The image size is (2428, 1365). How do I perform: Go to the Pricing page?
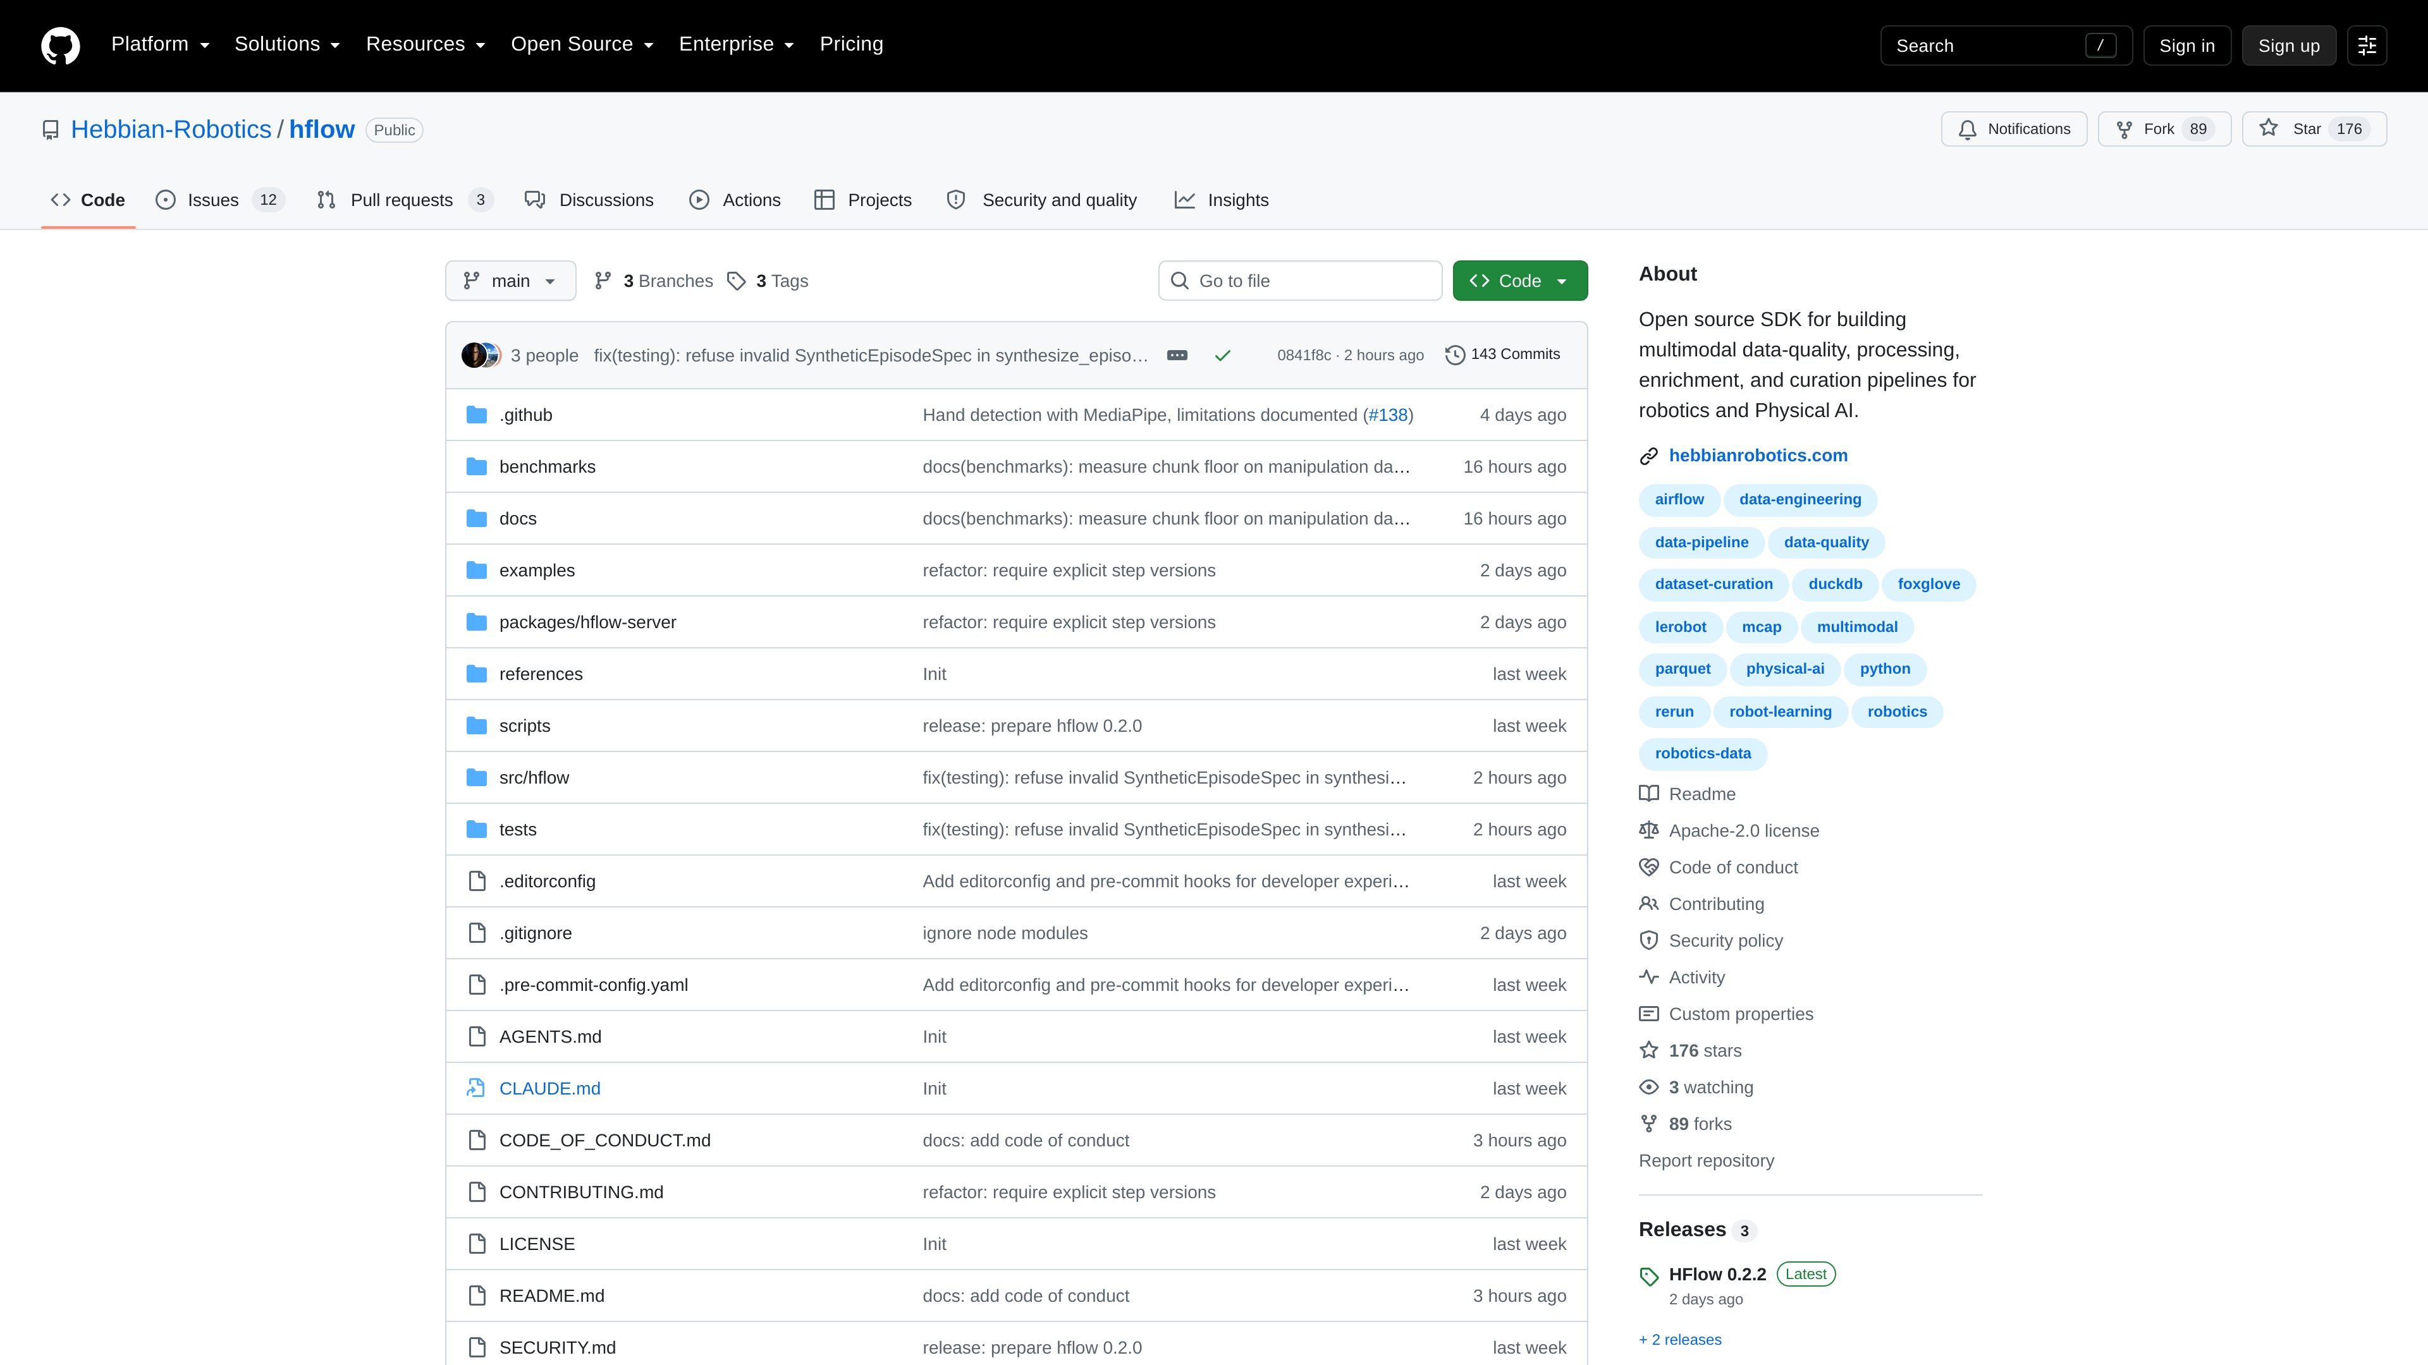coord(851,44)
